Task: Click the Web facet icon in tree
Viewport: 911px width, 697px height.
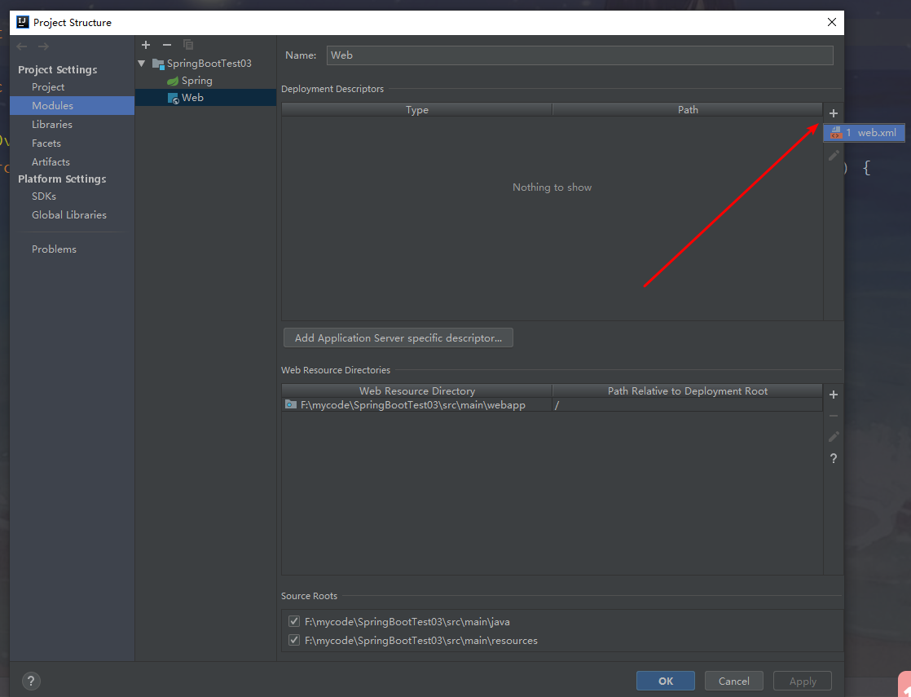Action: 173,99
